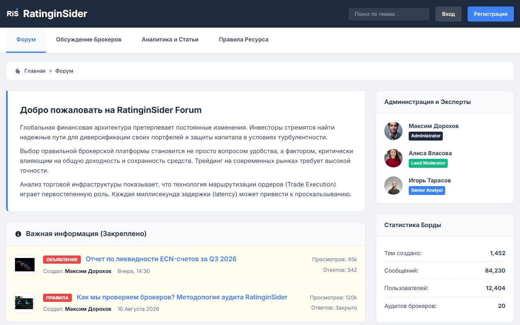This screenshot has height=325, width=520.
Task: Click 'Просмотров: 45k' text
Action: click(x=335, y=259)
